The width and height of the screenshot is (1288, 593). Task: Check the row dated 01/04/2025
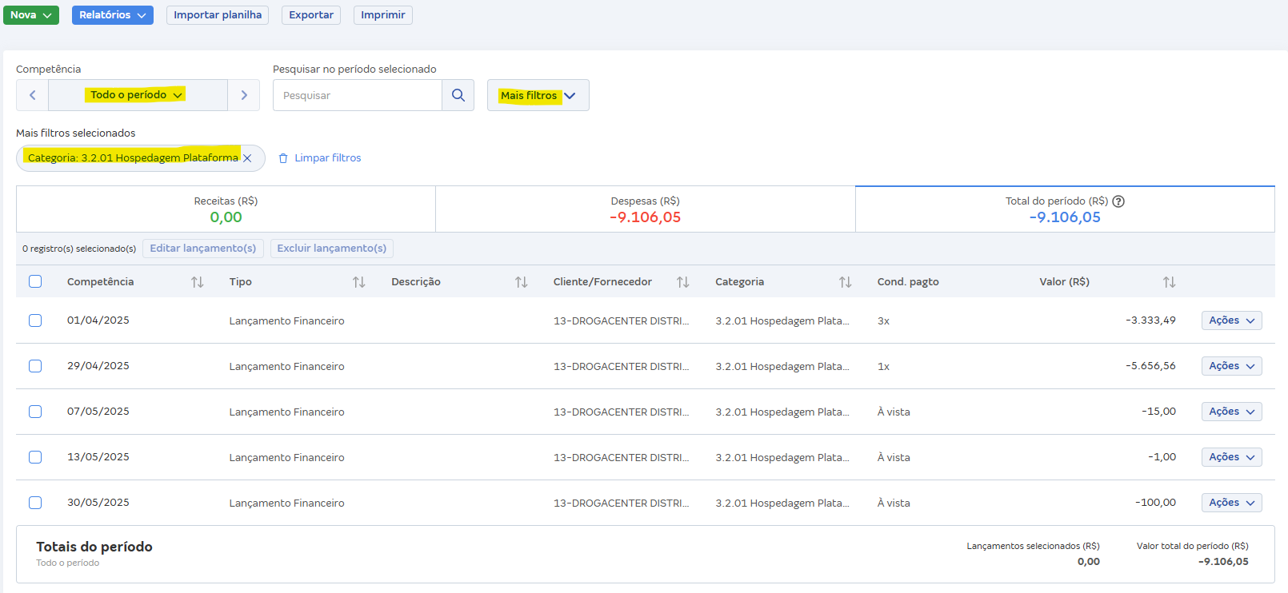pos(35,320)
